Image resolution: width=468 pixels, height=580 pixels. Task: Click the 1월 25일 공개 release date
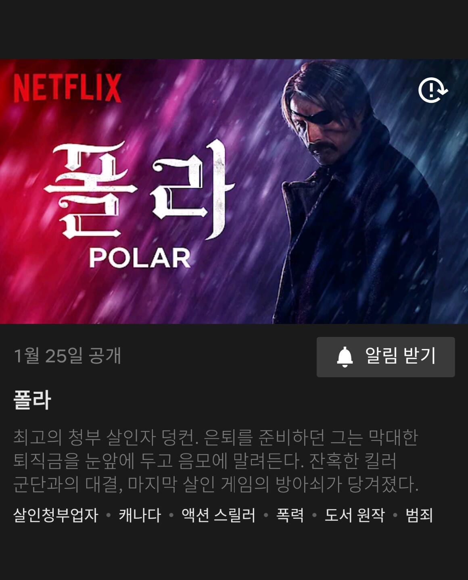point(67,355)
